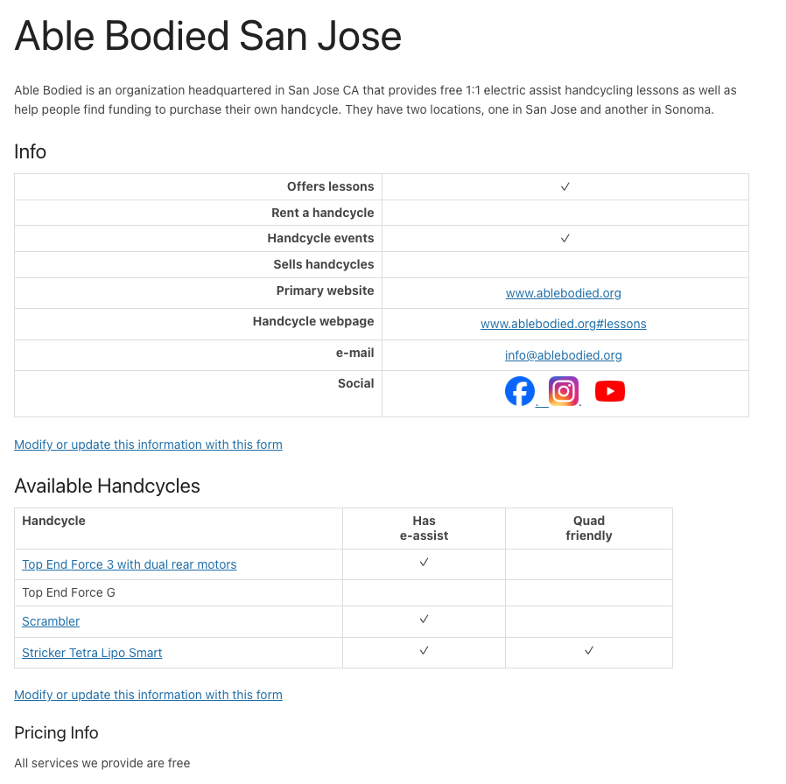The image size is (786, 784).
Task: Open the www.ablebodied.org#lessons handcycle webpage link
Action: click(x=564, y=324)
